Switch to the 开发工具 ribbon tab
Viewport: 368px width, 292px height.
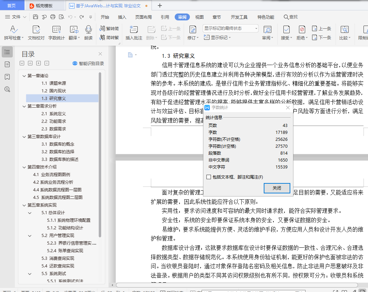coord(239,17)
